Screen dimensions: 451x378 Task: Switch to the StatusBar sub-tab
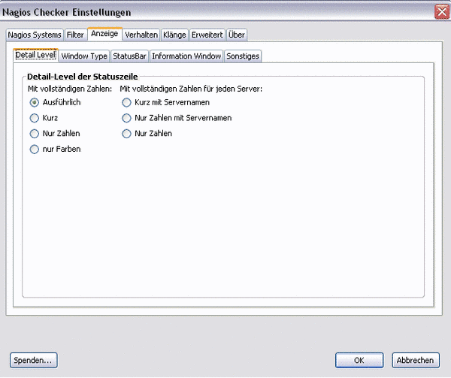click(130, 56)
